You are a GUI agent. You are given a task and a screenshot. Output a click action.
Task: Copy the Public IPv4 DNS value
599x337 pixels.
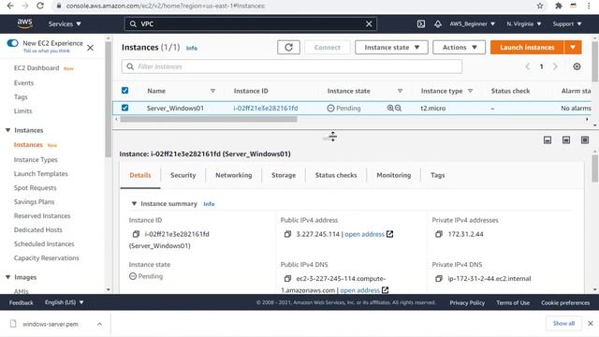287,279
